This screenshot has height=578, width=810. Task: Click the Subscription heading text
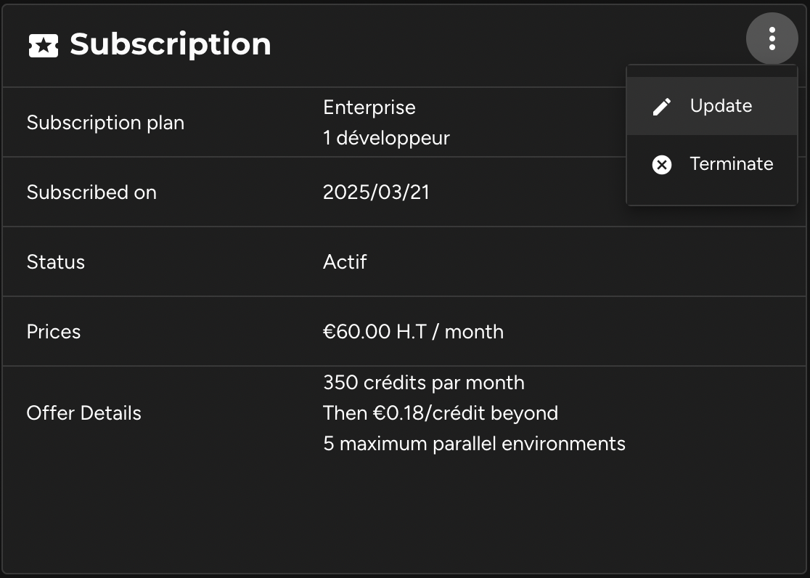click(171, 44)
